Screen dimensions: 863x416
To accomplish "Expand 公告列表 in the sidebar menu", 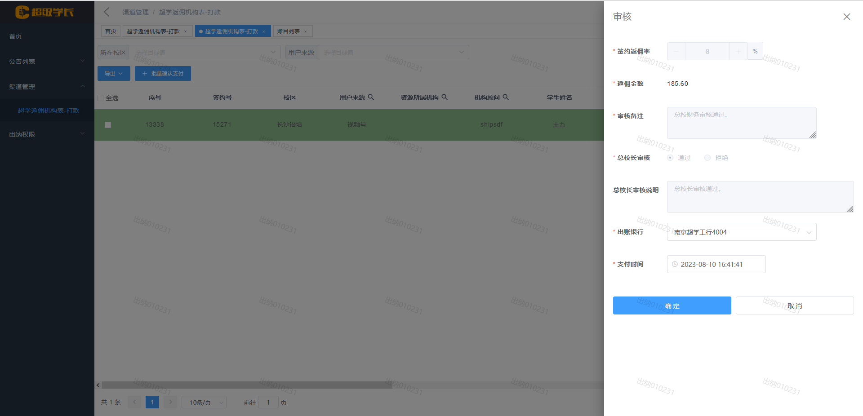I will pos(47,62).
